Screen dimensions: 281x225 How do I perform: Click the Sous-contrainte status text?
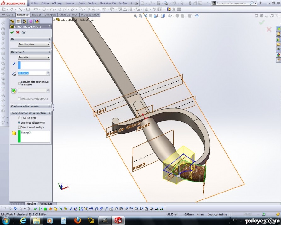click(x=217, y=214)
